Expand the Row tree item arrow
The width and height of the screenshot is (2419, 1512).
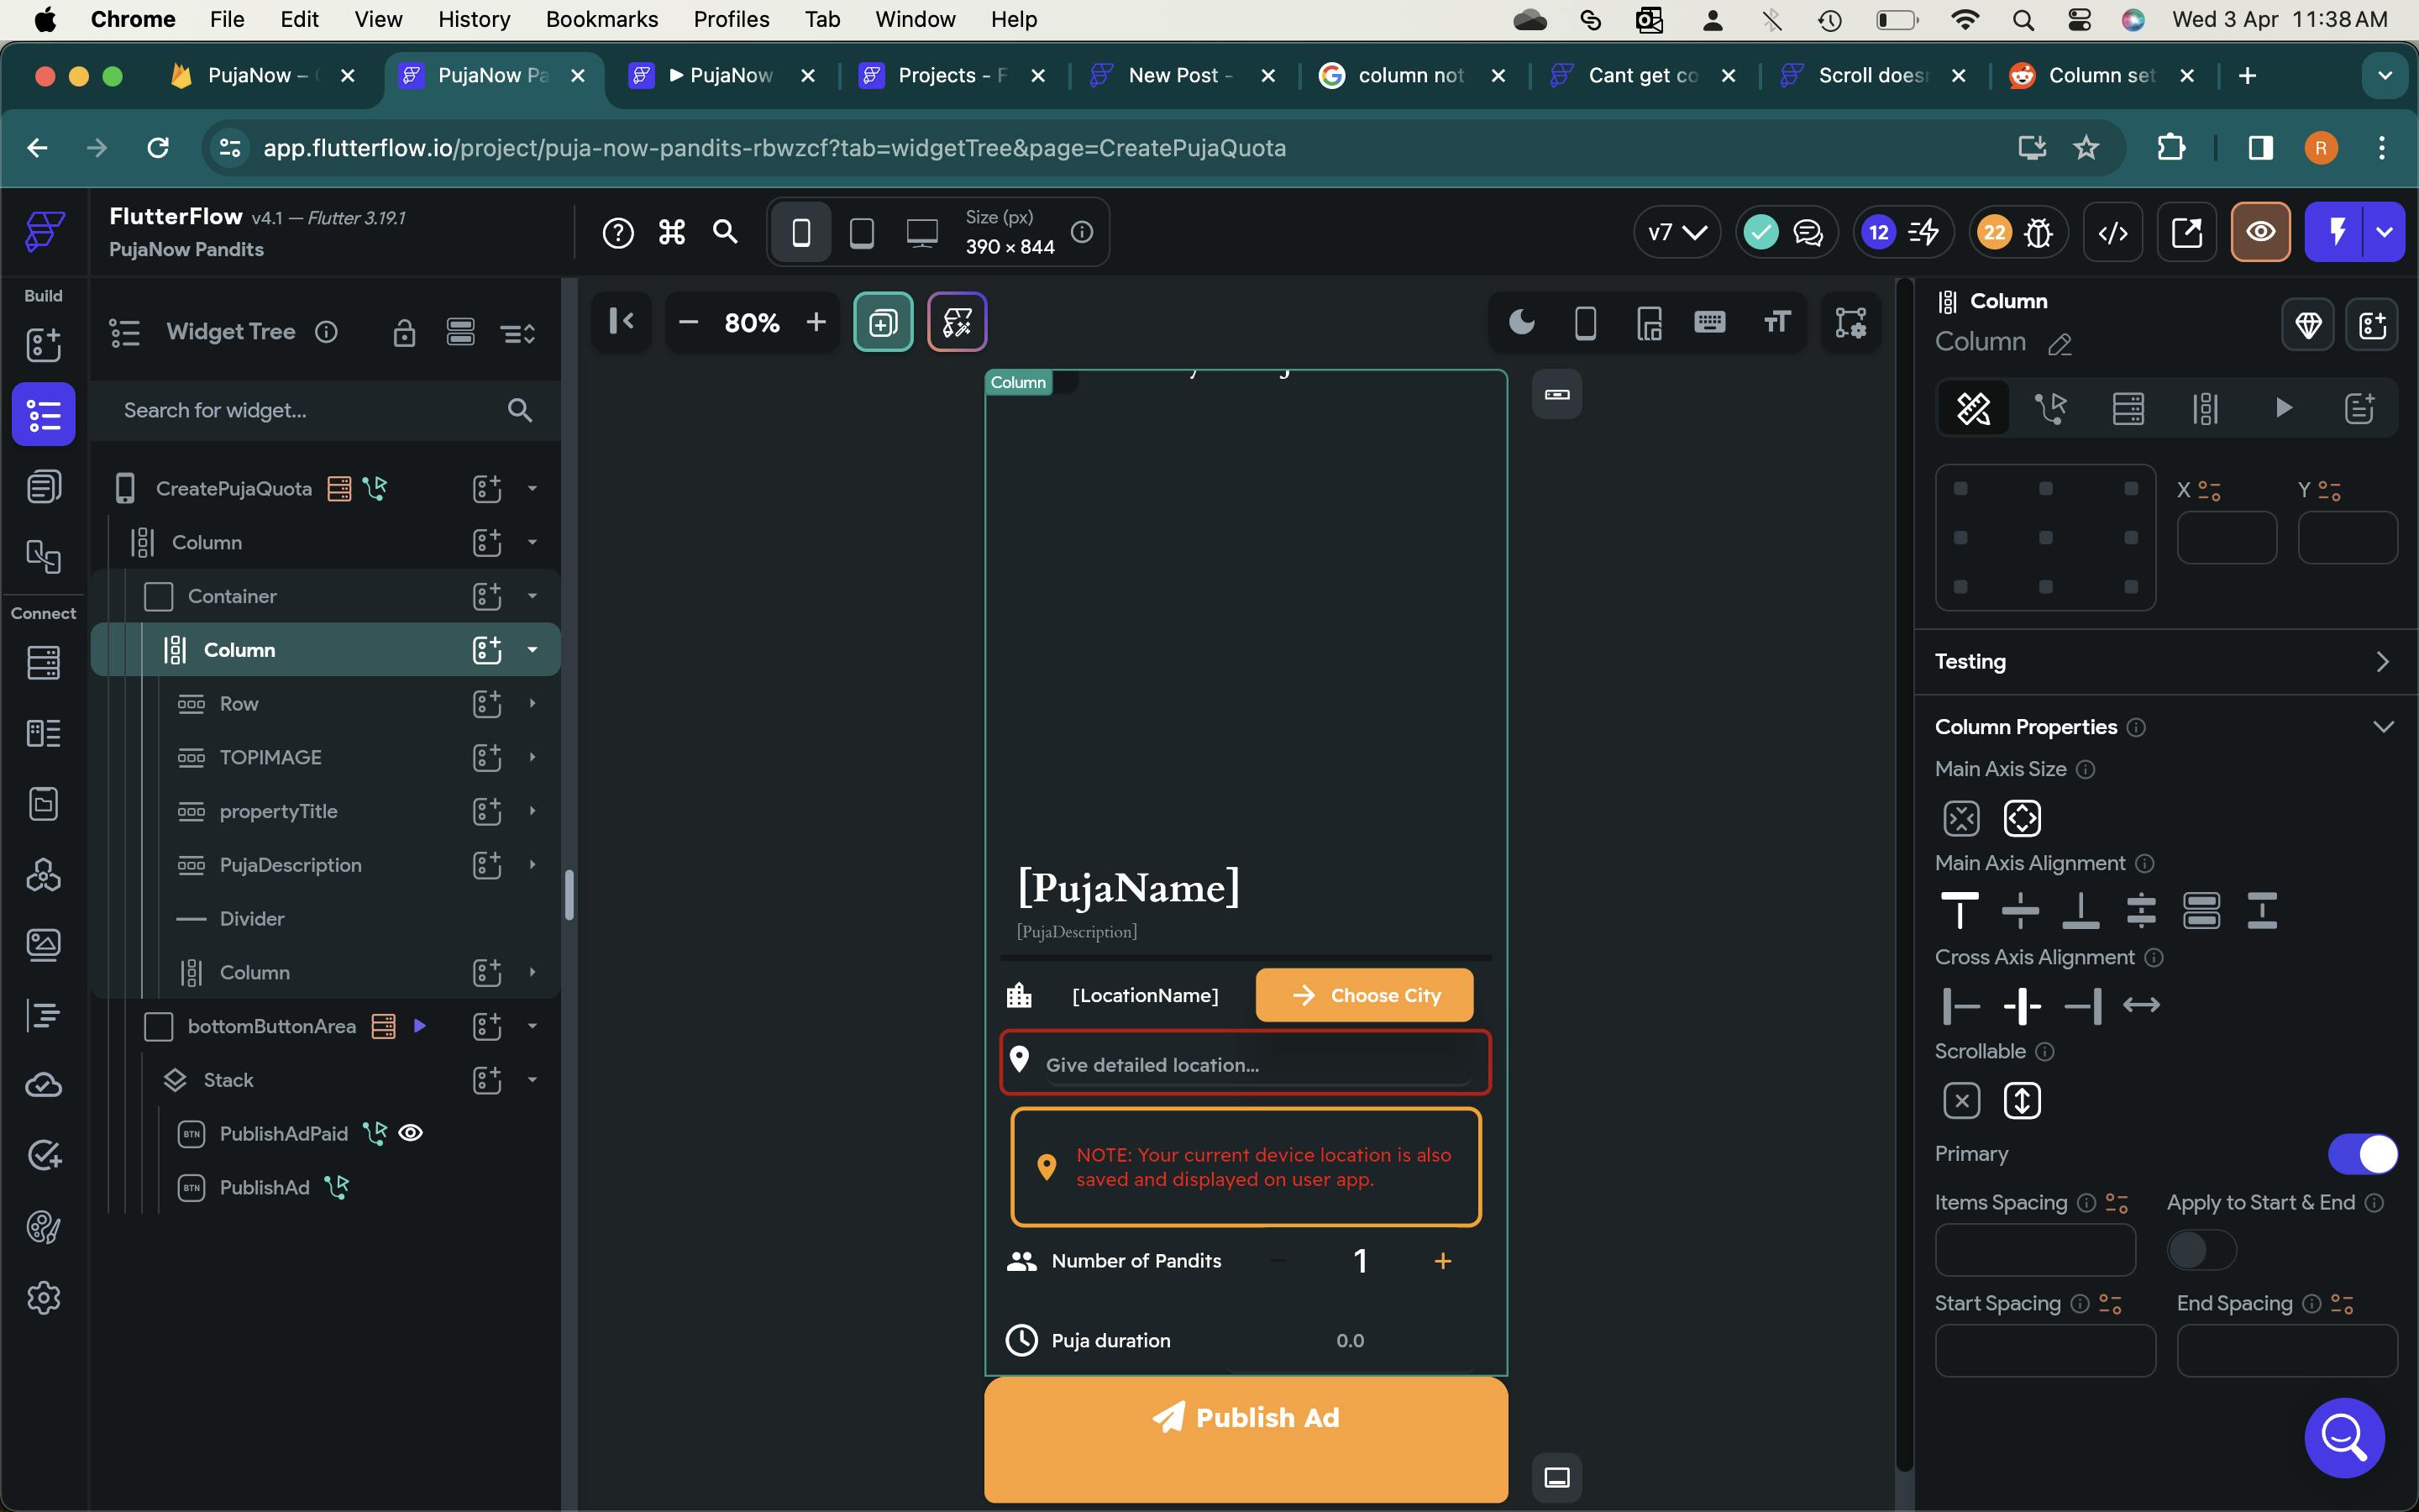[x=532, y=703]
